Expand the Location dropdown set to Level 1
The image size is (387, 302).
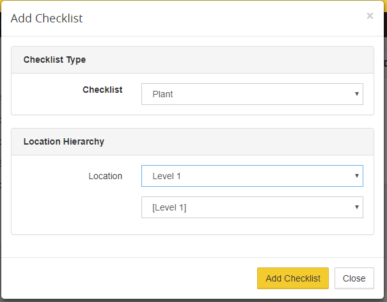click(252, 176)
